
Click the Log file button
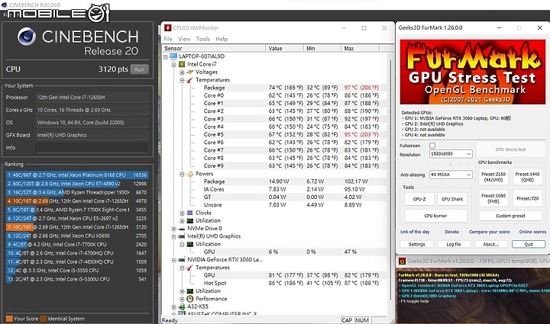click(x=454, y=244)
